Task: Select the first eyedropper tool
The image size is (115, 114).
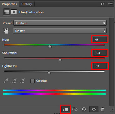Action: (6, 81)
